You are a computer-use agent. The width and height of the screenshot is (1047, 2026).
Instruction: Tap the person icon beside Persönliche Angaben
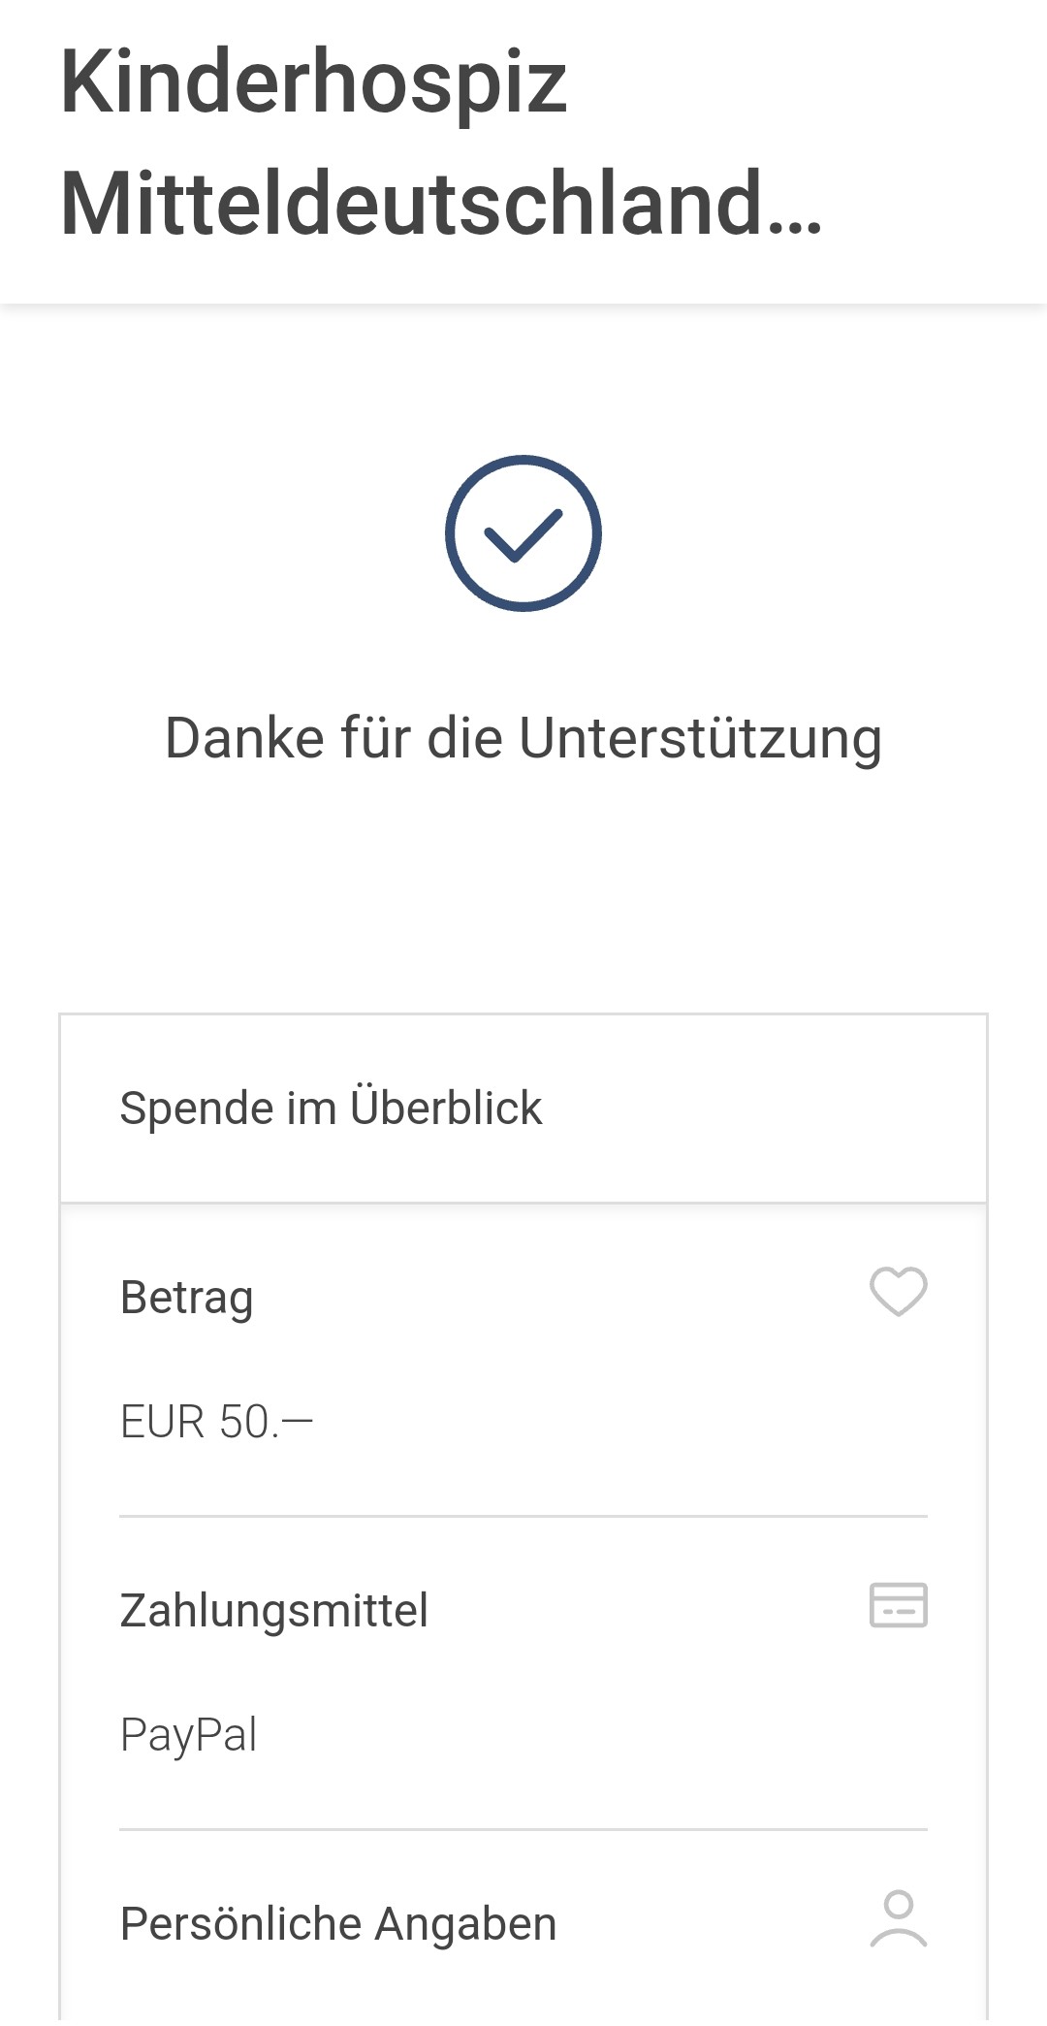[899, 1918]
